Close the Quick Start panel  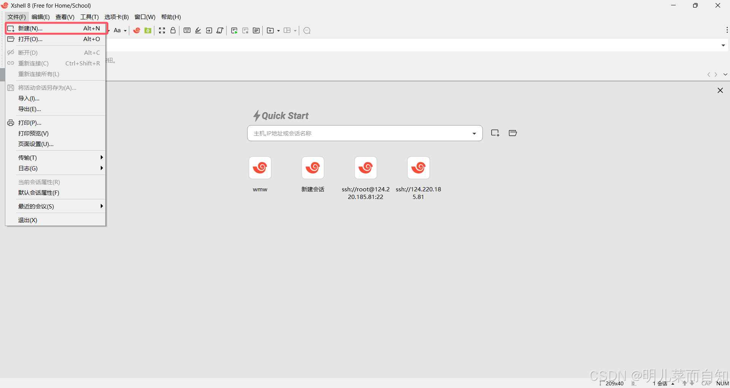(x=720, y=91)
